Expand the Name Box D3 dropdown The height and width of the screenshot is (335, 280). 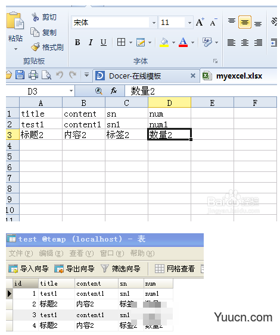71,91
